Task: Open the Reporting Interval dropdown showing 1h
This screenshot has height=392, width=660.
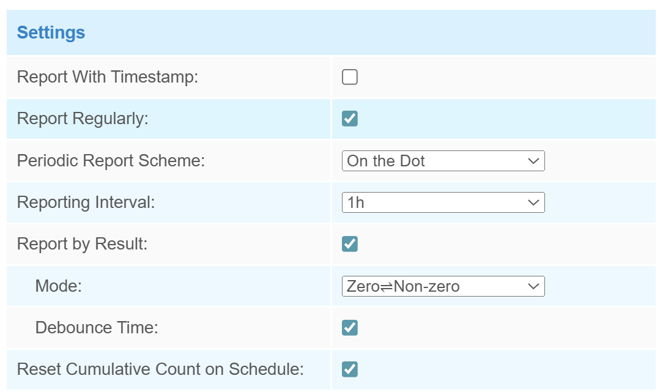Action: [442, 202]
